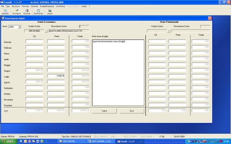The width and height of the screenshot is (231, 144).
Task: Click the Febbraio Ratei field in Conto Economico
Action: point(56,47)
